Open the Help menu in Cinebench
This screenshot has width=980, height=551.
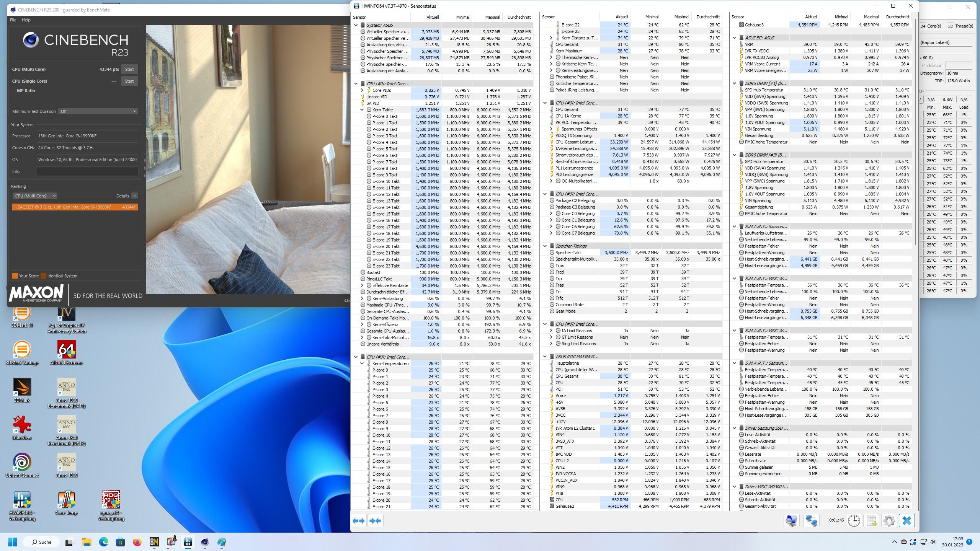(26, 20)
